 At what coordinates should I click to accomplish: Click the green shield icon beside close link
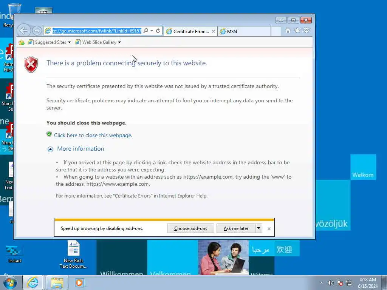pyautogui.click(x=49, y=134)
